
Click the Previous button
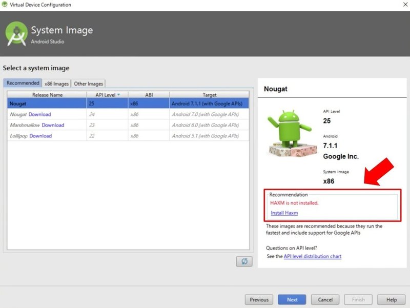click(x=259, y=300)
